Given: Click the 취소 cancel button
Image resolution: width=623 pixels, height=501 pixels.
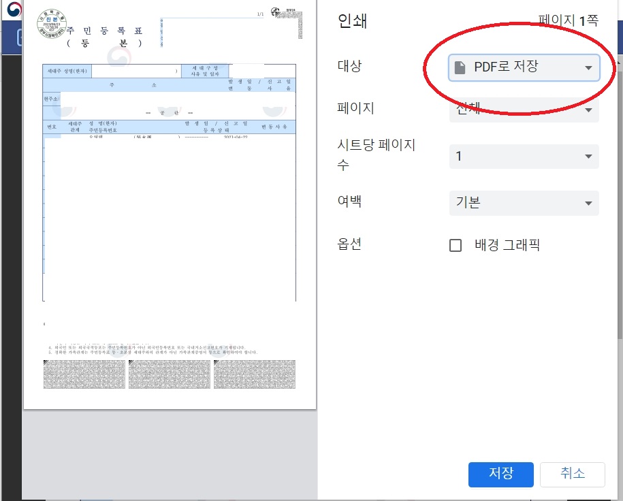Looking at the screenshot, I should point(572,474).
